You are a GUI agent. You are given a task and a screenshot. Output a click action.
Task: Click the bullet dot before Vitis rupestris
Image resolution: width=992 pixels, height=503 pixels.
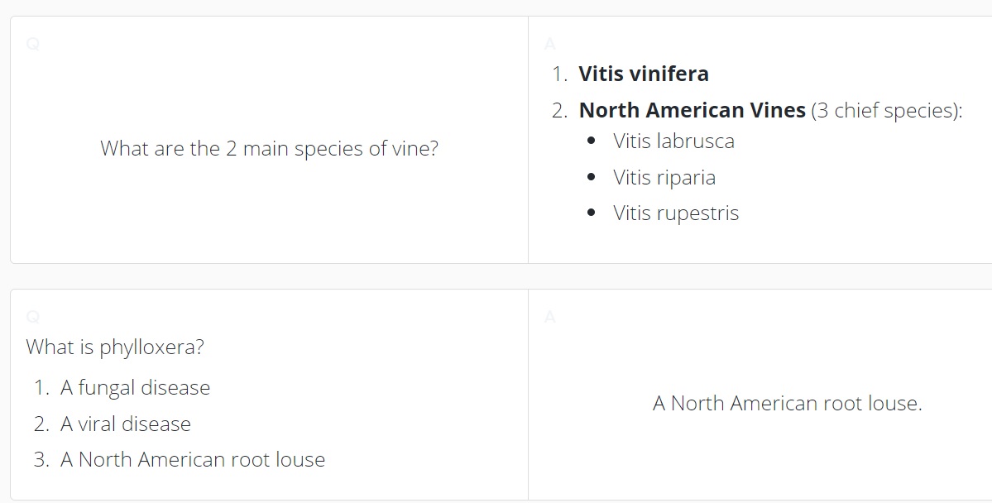pyautogui.click(x=592, y=213)
